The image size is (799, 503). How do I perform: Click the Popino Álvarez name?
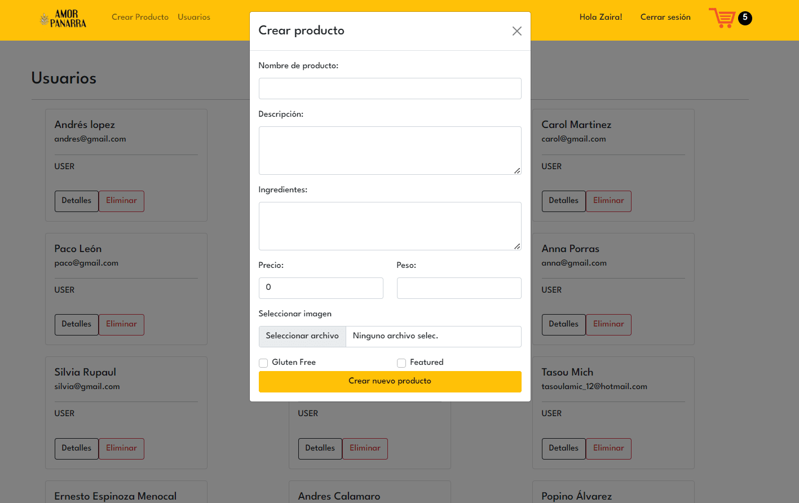tap(577, 496)
